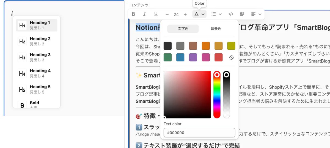Pick the red color swatch
This screenshot has width=330, height=148.
pyautogui.click(x=219, y=57)
